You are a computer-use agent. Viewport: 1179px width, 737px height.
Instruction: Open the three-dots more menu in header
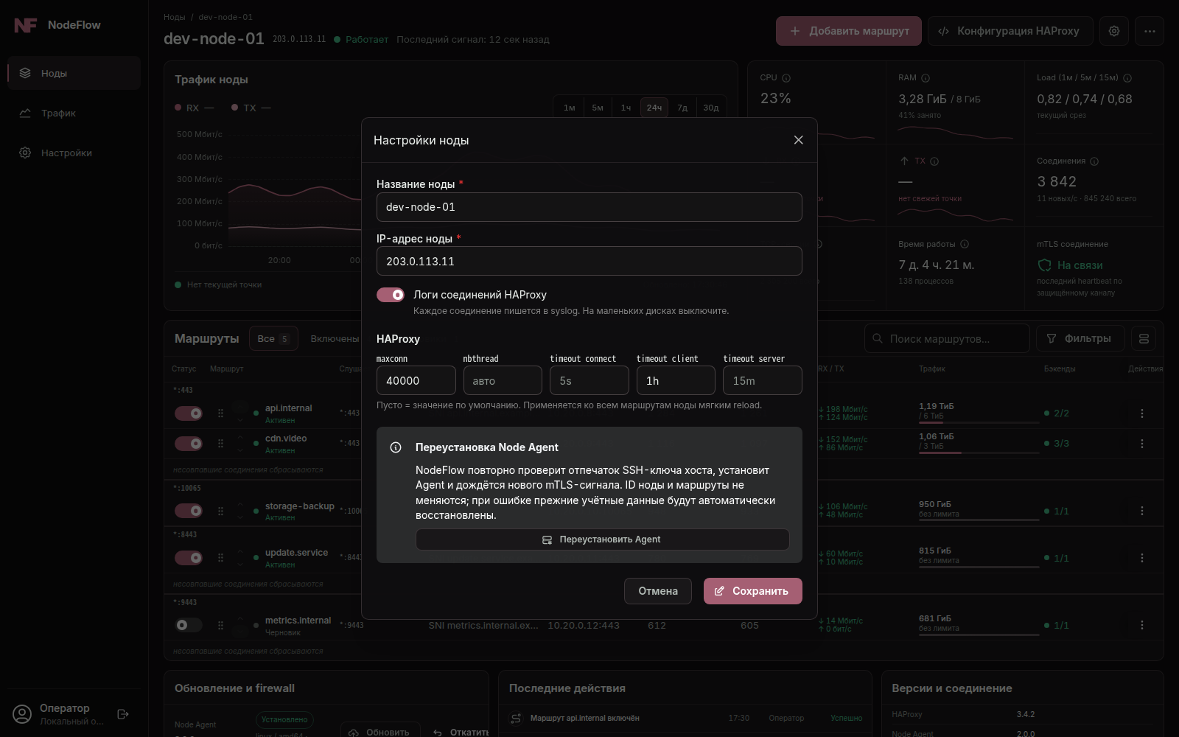(1150, 31)
